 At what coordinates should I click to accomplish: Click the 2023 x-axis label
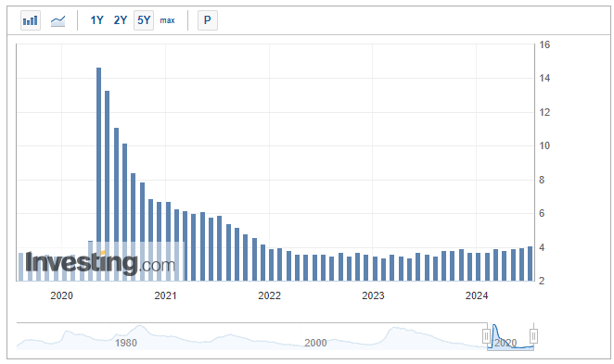point(373,295)
